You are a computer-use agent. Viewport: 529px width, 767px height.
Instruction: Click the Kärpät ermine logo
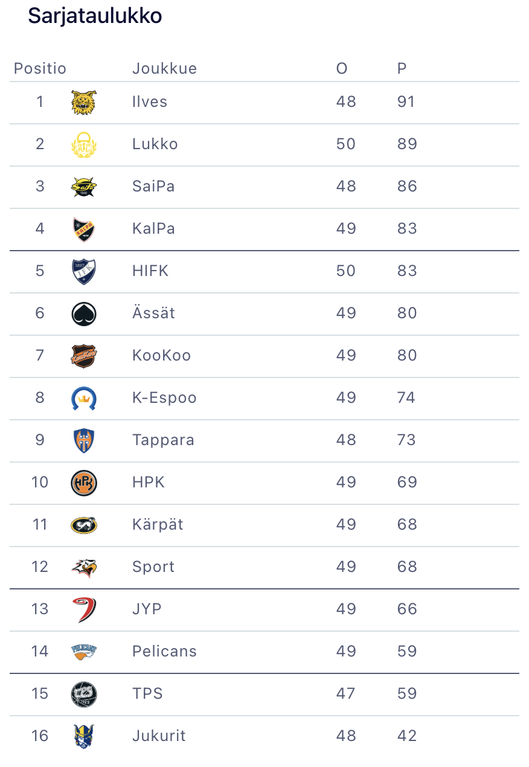click(84, 525)
